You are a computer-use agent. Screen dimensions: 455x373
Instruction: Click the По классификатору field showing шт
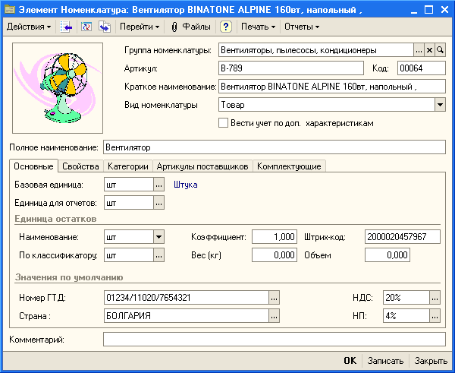(x=129, y=255)
